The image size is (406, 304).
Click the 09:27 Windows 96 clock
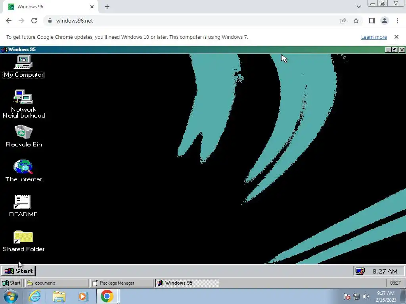(395, 283)
